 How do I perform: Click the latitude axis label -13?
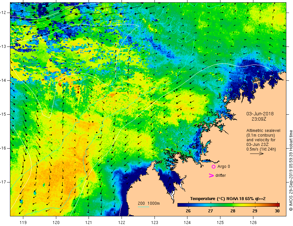click(x=4, y=47)
